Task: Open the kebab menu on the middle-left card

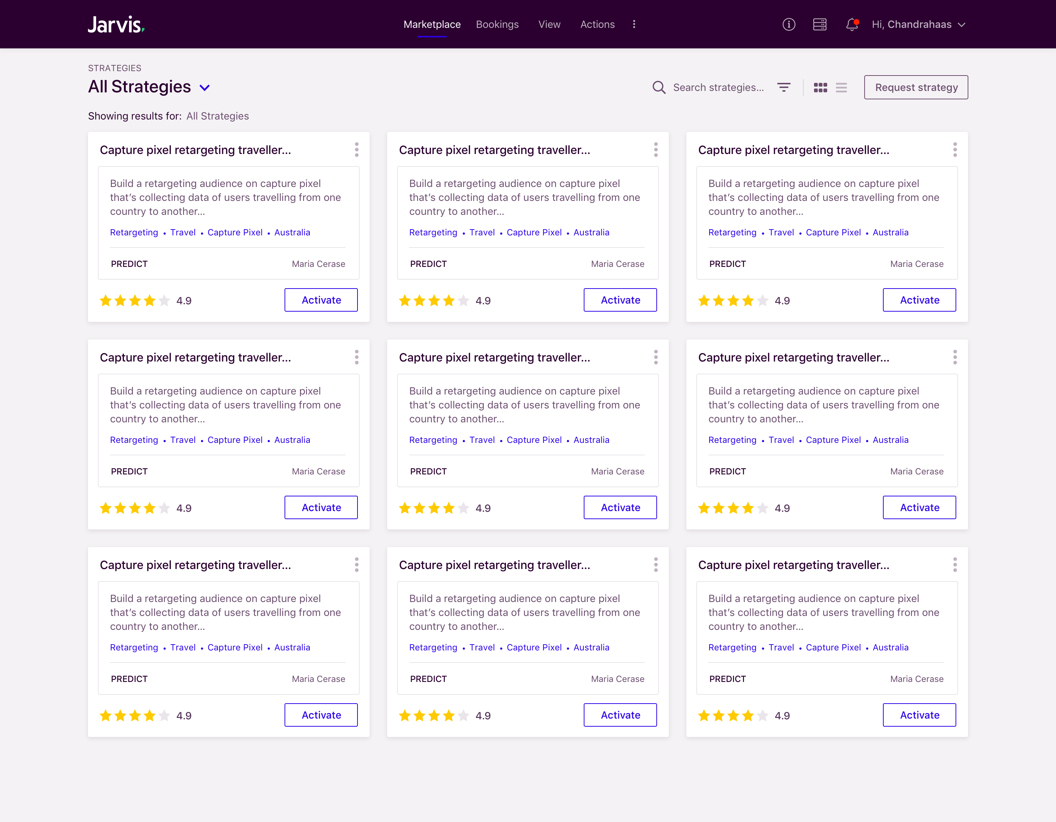Action: [x=357, y=357]
